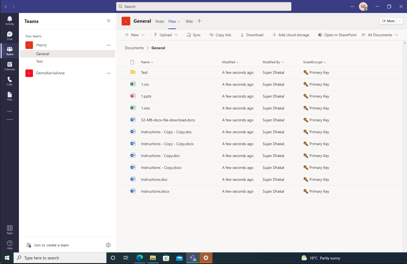This screenshot has height=264, width=407.
Task: Open the 32-MB-docx-file-download.docx file
Action: click(x=168, y=120)
